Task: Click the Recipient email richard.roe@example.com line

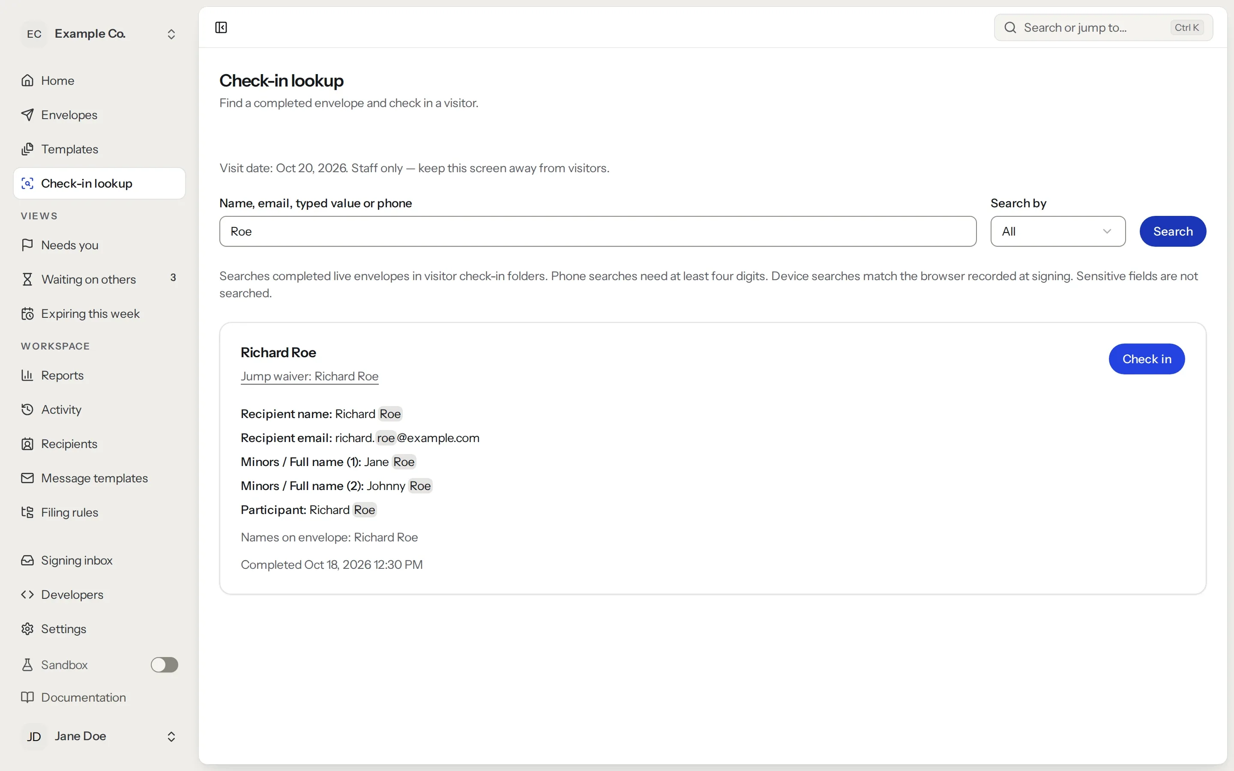Action: coord(360,438)
